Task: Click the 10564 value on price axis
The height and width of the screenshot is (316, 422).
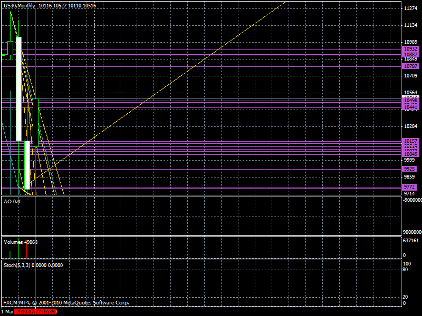Action: pyautogui.click(x=411, y=93)
